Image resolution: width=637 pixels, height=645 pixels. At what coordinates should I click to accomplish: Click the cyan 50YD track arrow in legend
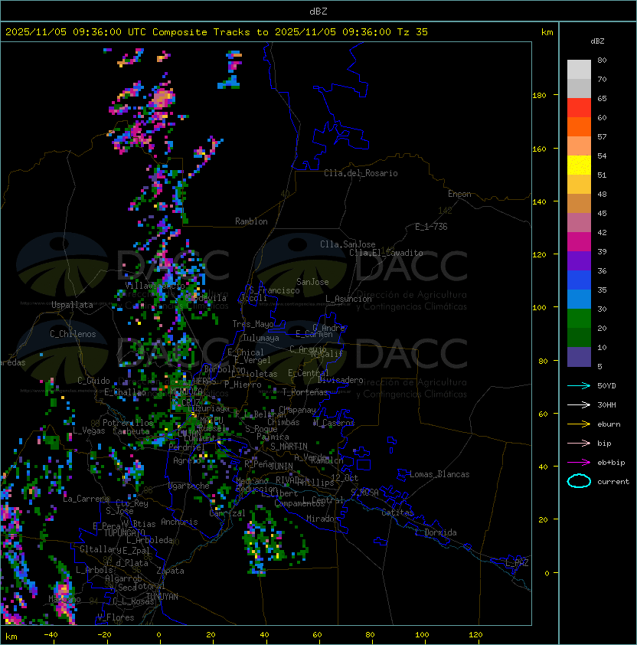[579, 386]
